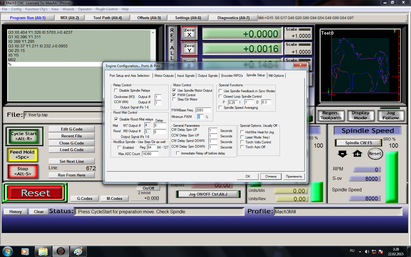Open Windows Start menu
Image resolution: width=411 pixels, height=257 pixels.
tap(8, 251)
